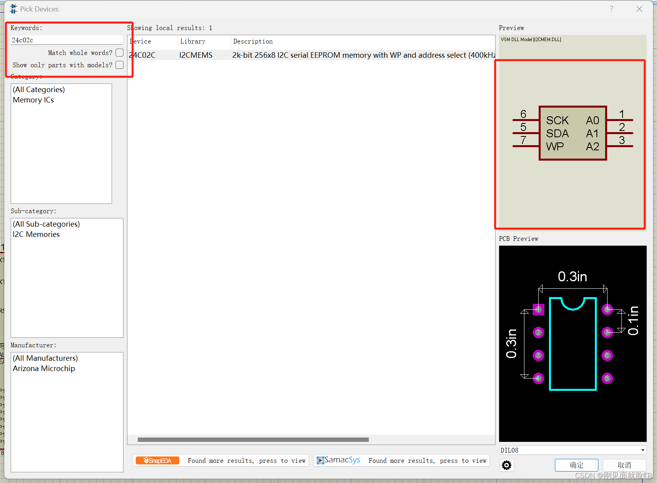The image size is (657, 483).
Task: Select All Categories in the category list
Action: 38,89
